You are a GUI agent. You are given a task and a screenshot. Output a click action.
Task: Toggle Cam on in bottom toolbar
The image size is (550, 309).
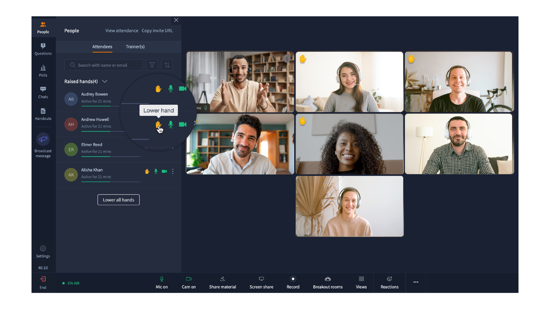point(189,283)
